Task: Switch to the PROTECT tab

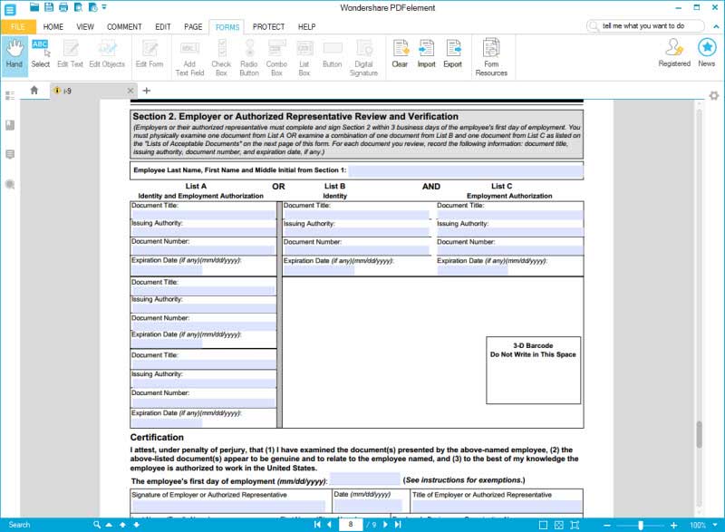Action: (x=268, y=27)
